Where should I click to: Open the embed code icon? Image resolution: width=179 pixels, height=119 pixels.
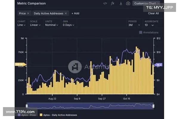pos(105,3)
